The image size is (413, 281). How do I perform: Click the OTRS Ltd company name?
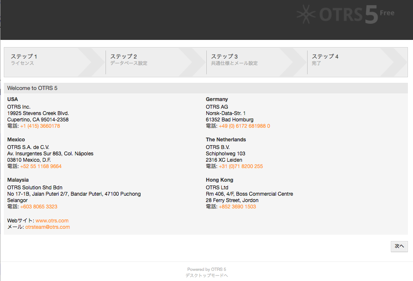[217, 188]
